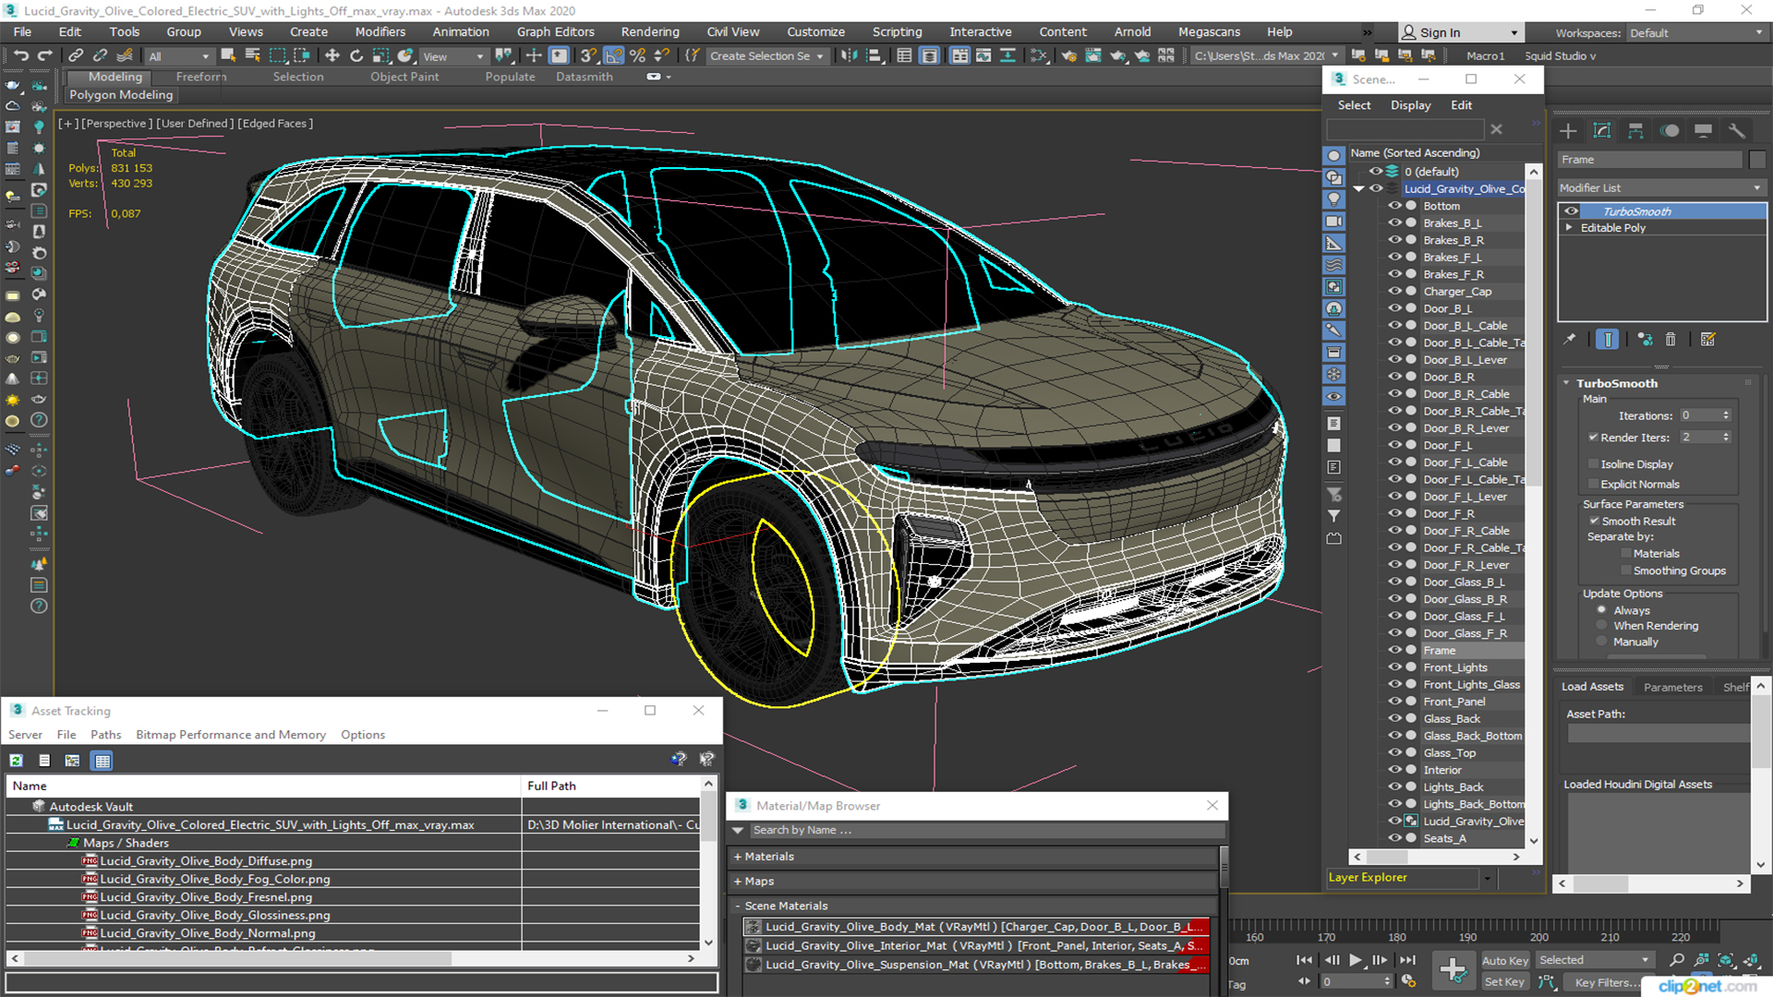The width and height of the screenshot is (1773, 997).
Task: Click the Asset Path input field
Action: click(1659, 733)
